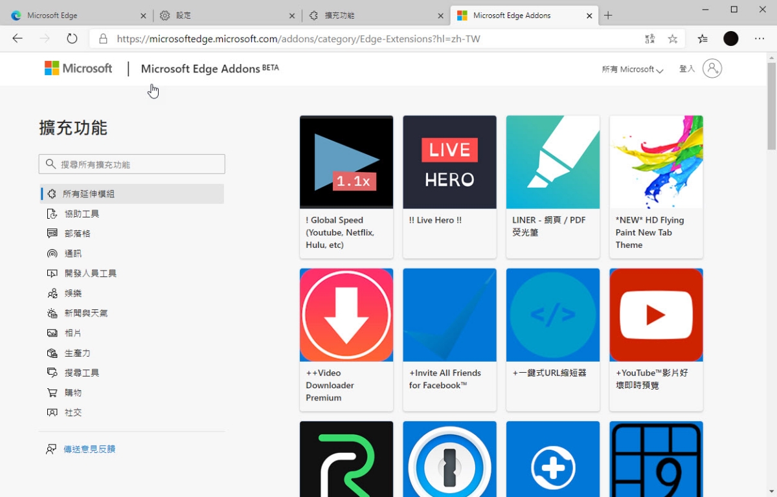Click the Microsoft logo
Viewport: 777px width, 497px height.
78,69
